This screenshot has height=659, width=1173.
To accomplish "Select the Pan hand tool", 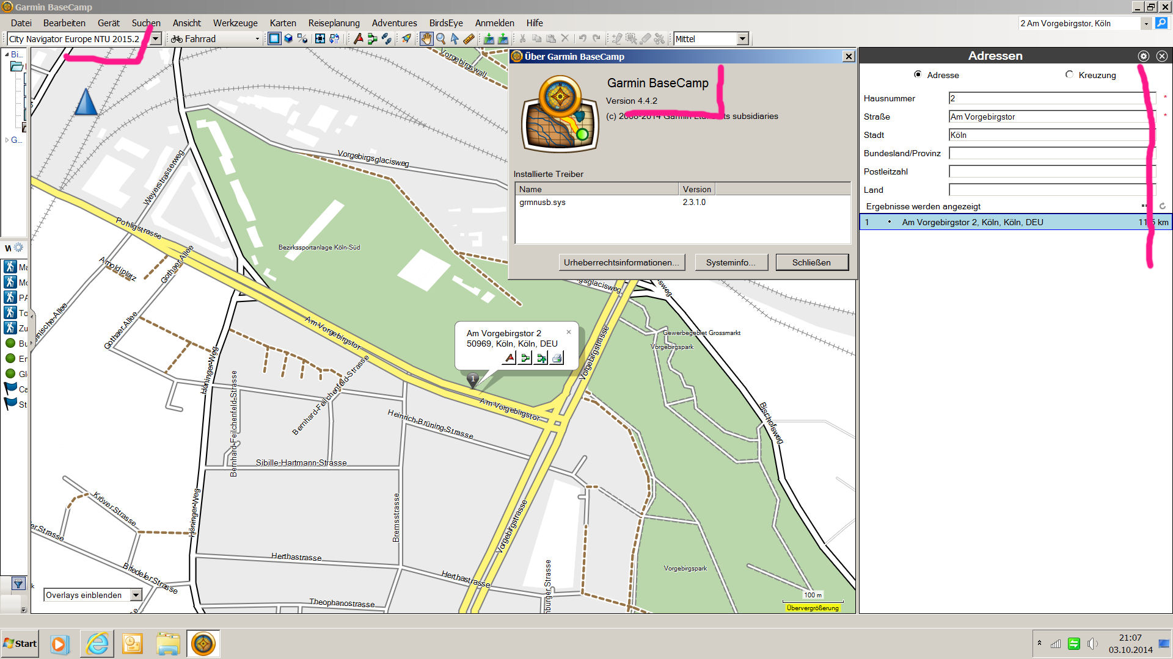I will [x=426, y=39].
